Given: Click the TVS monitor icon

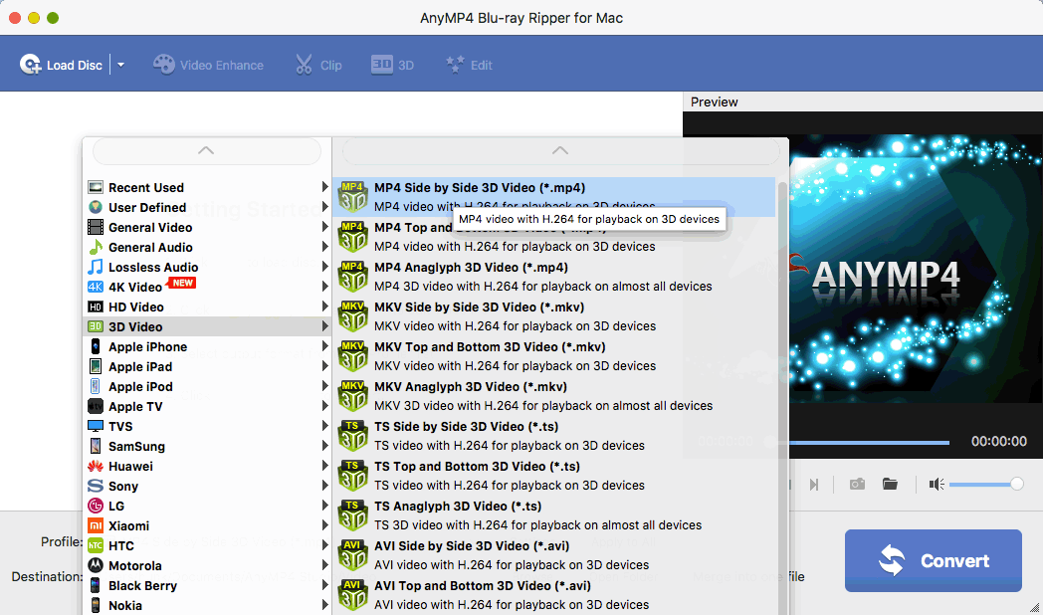Looking at the screenshot, I should tap(96, 426).
